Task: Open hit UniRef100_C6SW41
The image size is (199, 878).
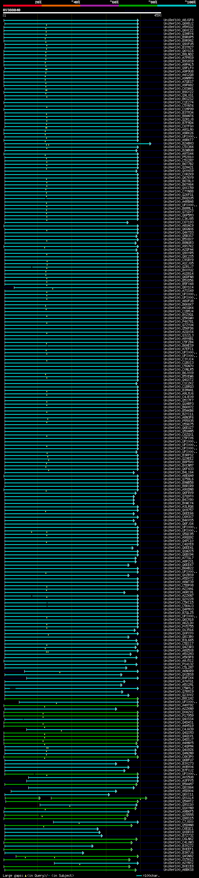Action: [178, 89]
